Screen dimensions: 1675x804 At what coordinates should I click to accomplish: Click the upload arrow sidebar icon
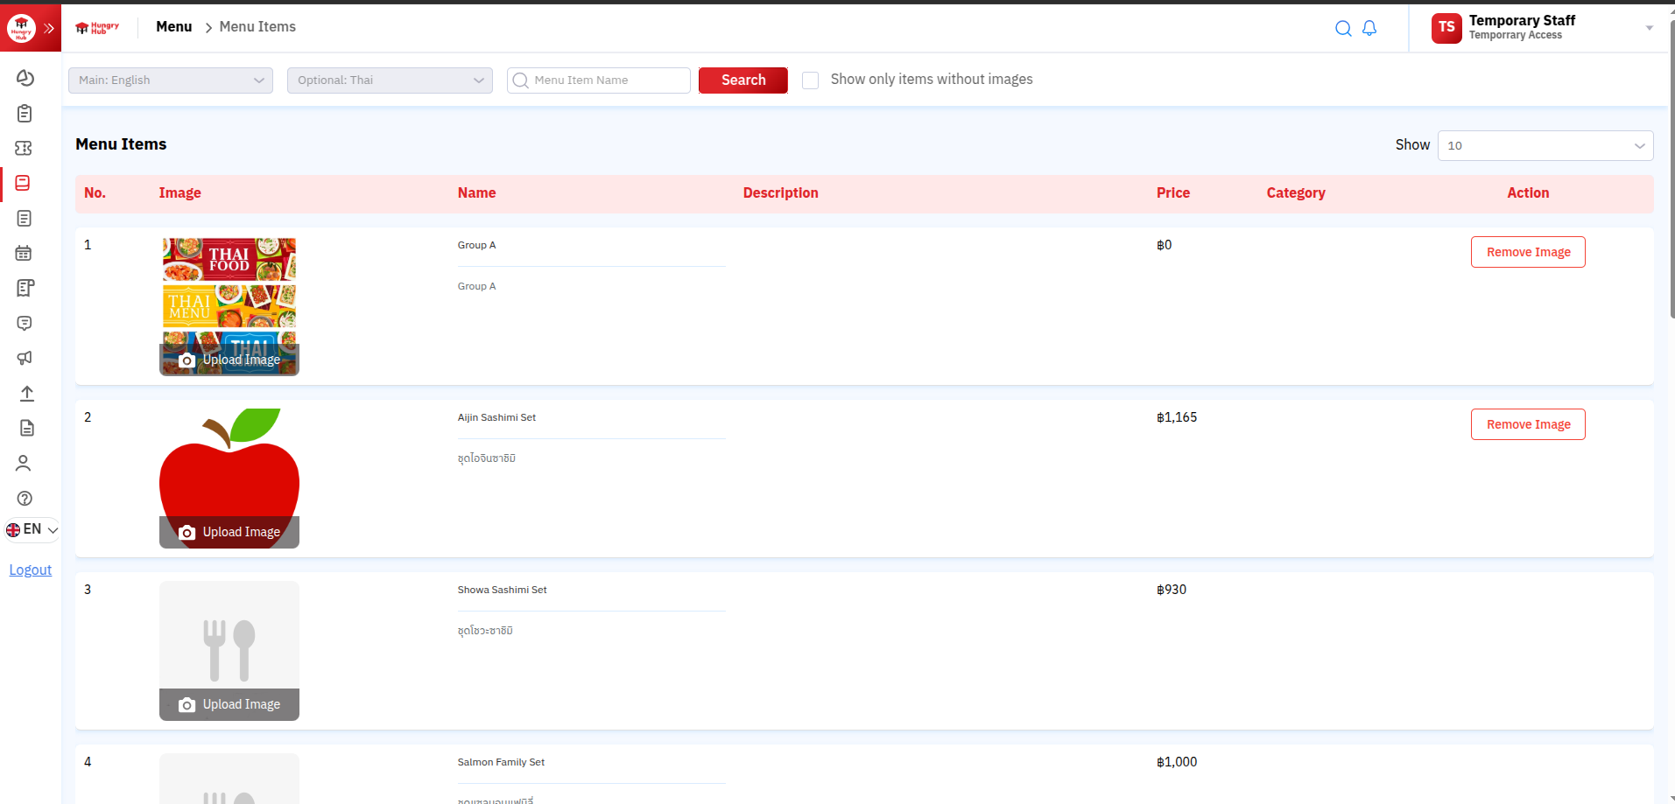26,393
